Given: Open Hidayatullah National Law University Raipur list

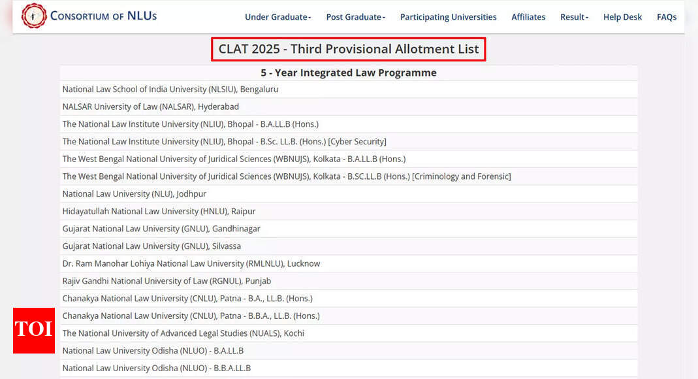Looking at the screenshot, I should click(x=159, y=212).
